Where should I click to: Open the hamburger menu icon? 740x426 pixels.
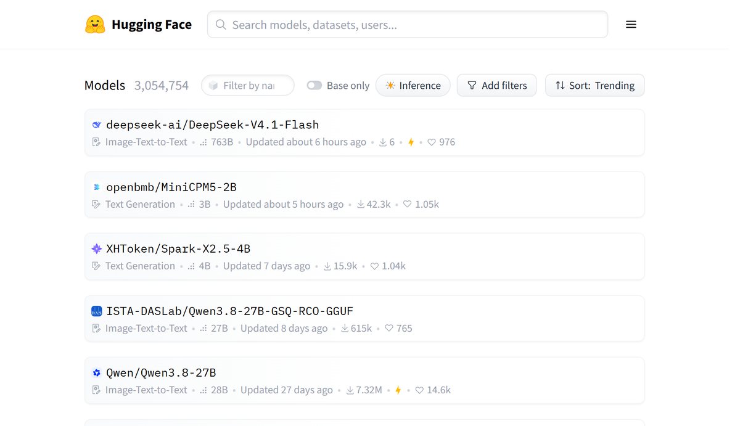point(631,25)
